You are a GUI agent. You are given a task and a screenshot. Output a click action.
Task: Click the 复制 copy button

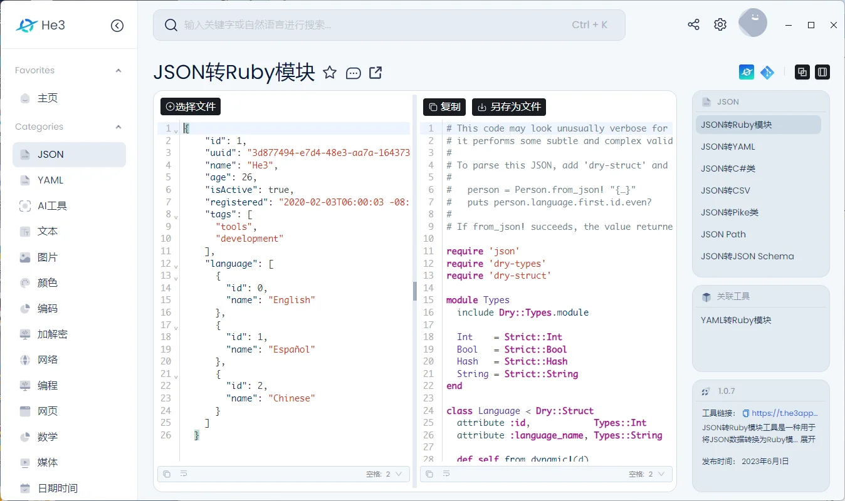pyautogui.click(x=444, y=106)
